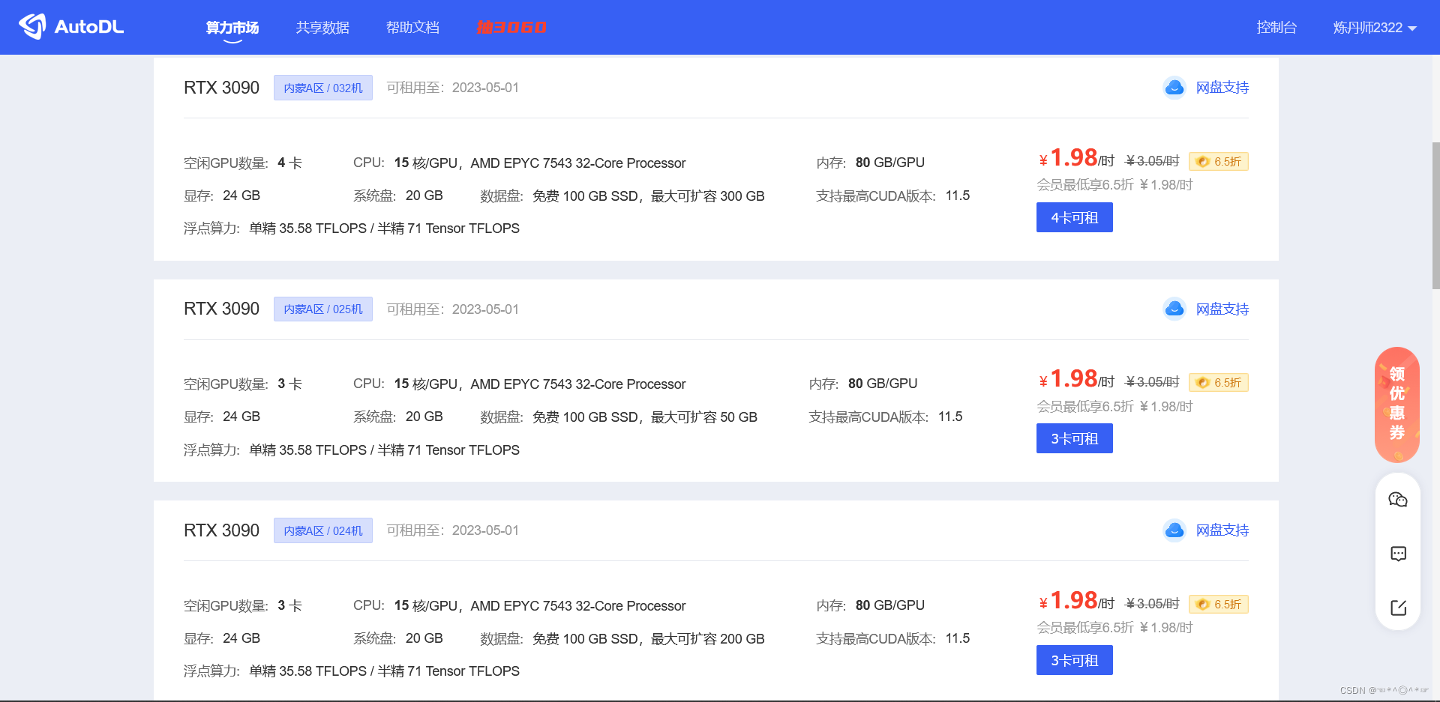Go to 控制台 console link
The width and height of the screenshot is (1440, 702).
point(1276,28)
